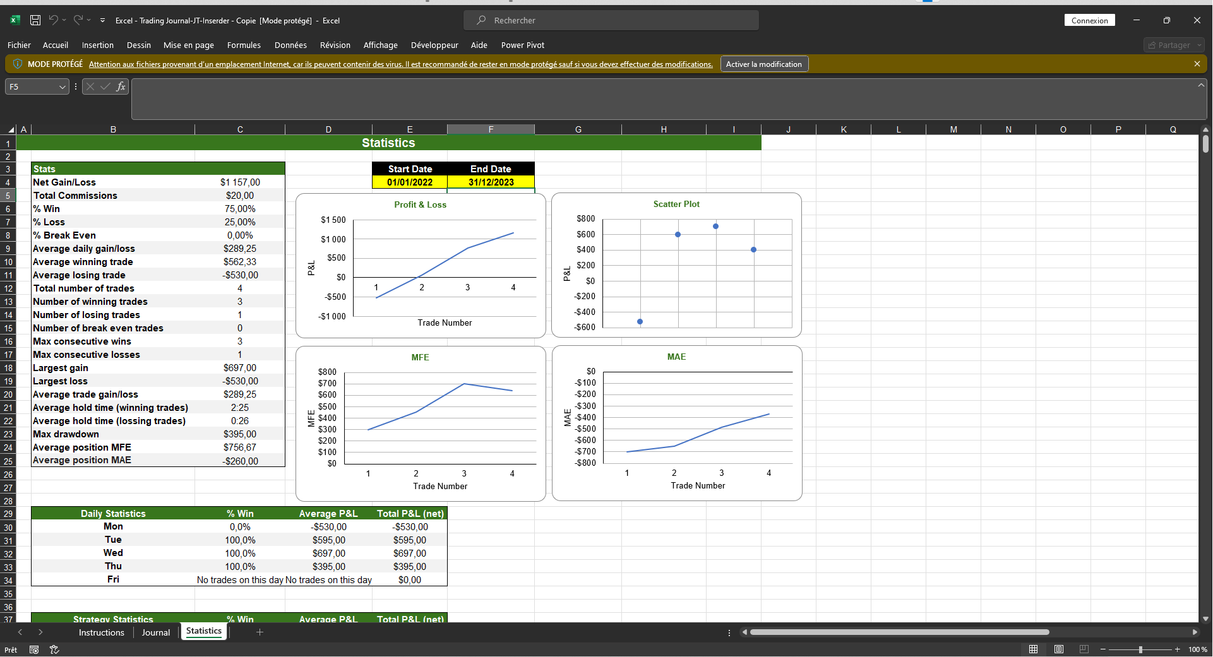Open Customize Quick Access Toolbar menu
1213x657 pixels.
[x=102, y=21]
